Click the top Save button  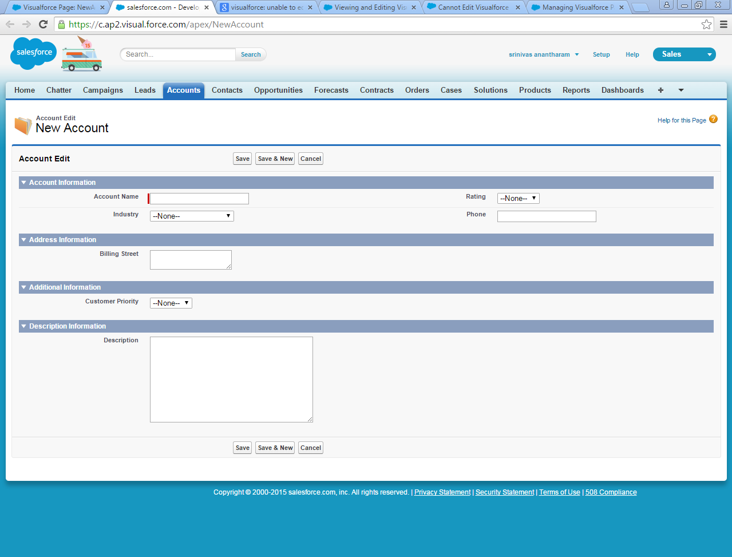click(243, 159)
